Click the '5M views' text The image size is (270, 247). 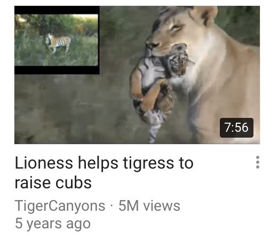pos(149,206)
